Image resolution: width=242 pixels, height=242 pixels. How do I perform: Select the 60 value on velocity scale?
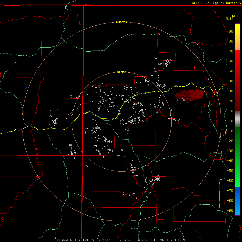(x=231, y=61)
